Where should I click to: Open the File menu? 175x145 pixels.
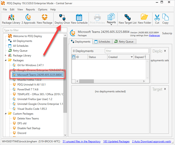tap(5, 10)
